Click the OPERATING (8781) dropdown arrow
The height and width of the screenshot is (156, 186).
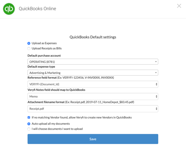coord(156,62)
